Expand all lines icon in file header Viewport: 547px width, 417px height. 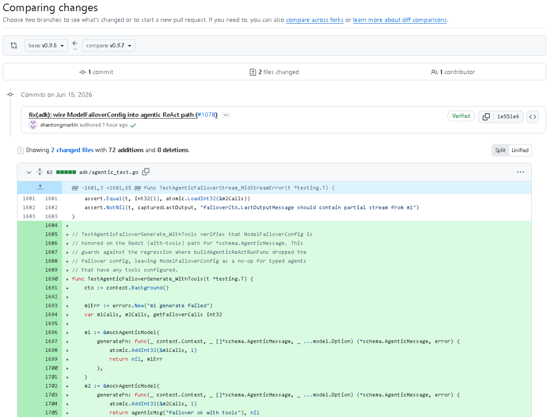tap(40, 172)
